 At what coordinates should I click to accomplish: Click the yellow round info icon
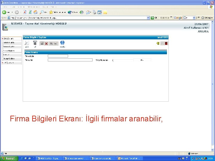point(158,44)
